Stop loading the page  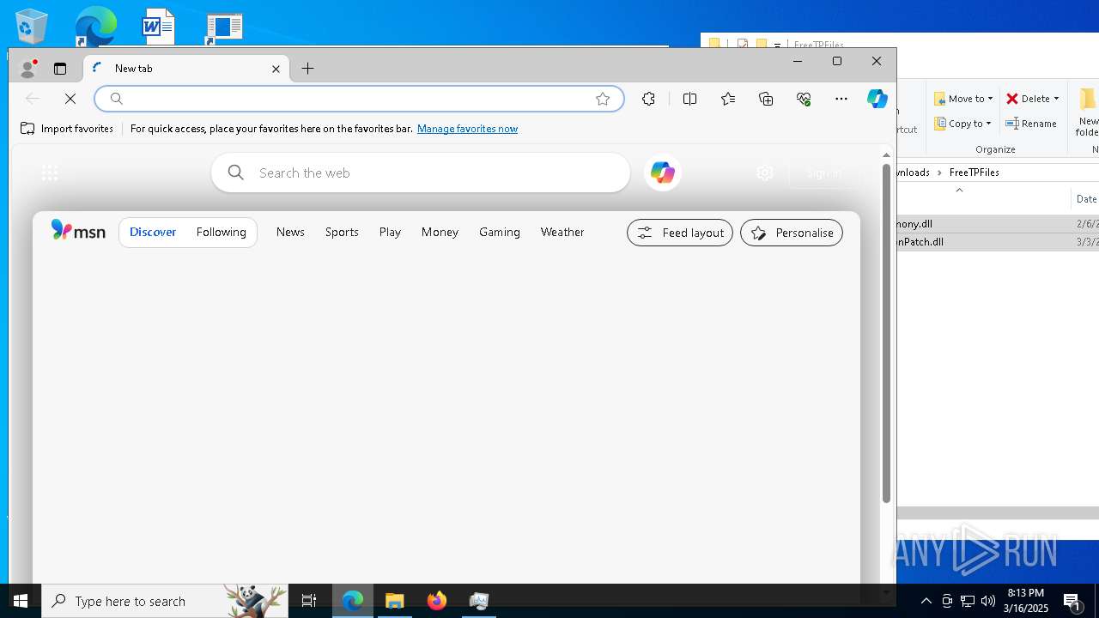coord(70,99)
